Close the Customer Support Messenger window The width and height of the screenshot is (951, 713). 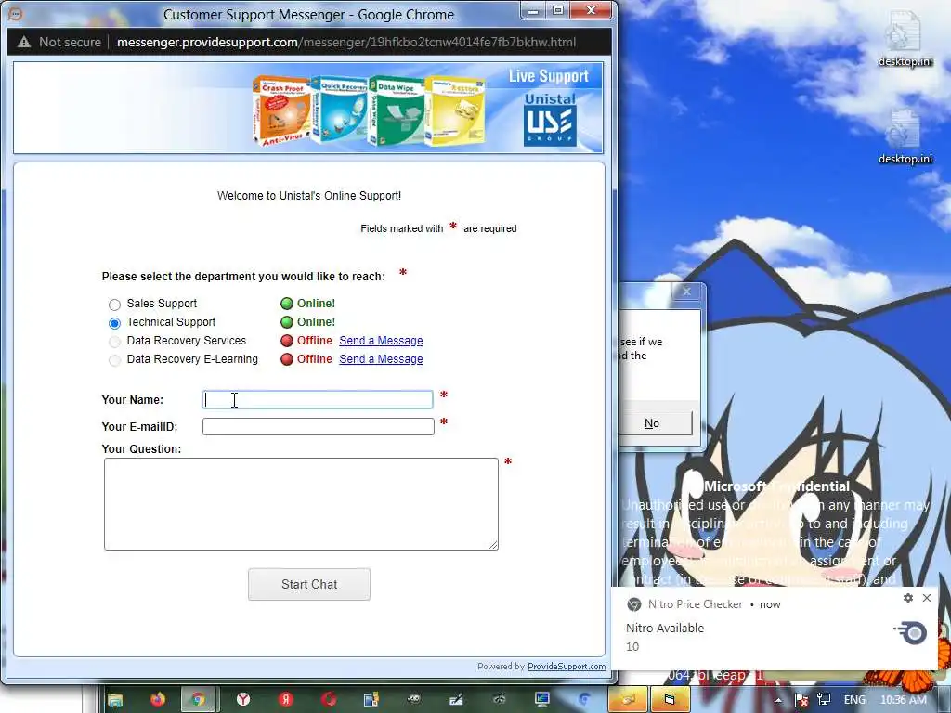pyautogui.click(x=591, y=10)
